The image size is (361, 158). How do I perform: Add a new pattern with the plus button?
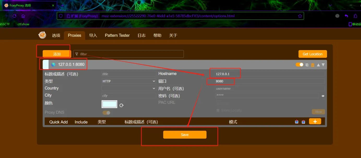point(315,121)
